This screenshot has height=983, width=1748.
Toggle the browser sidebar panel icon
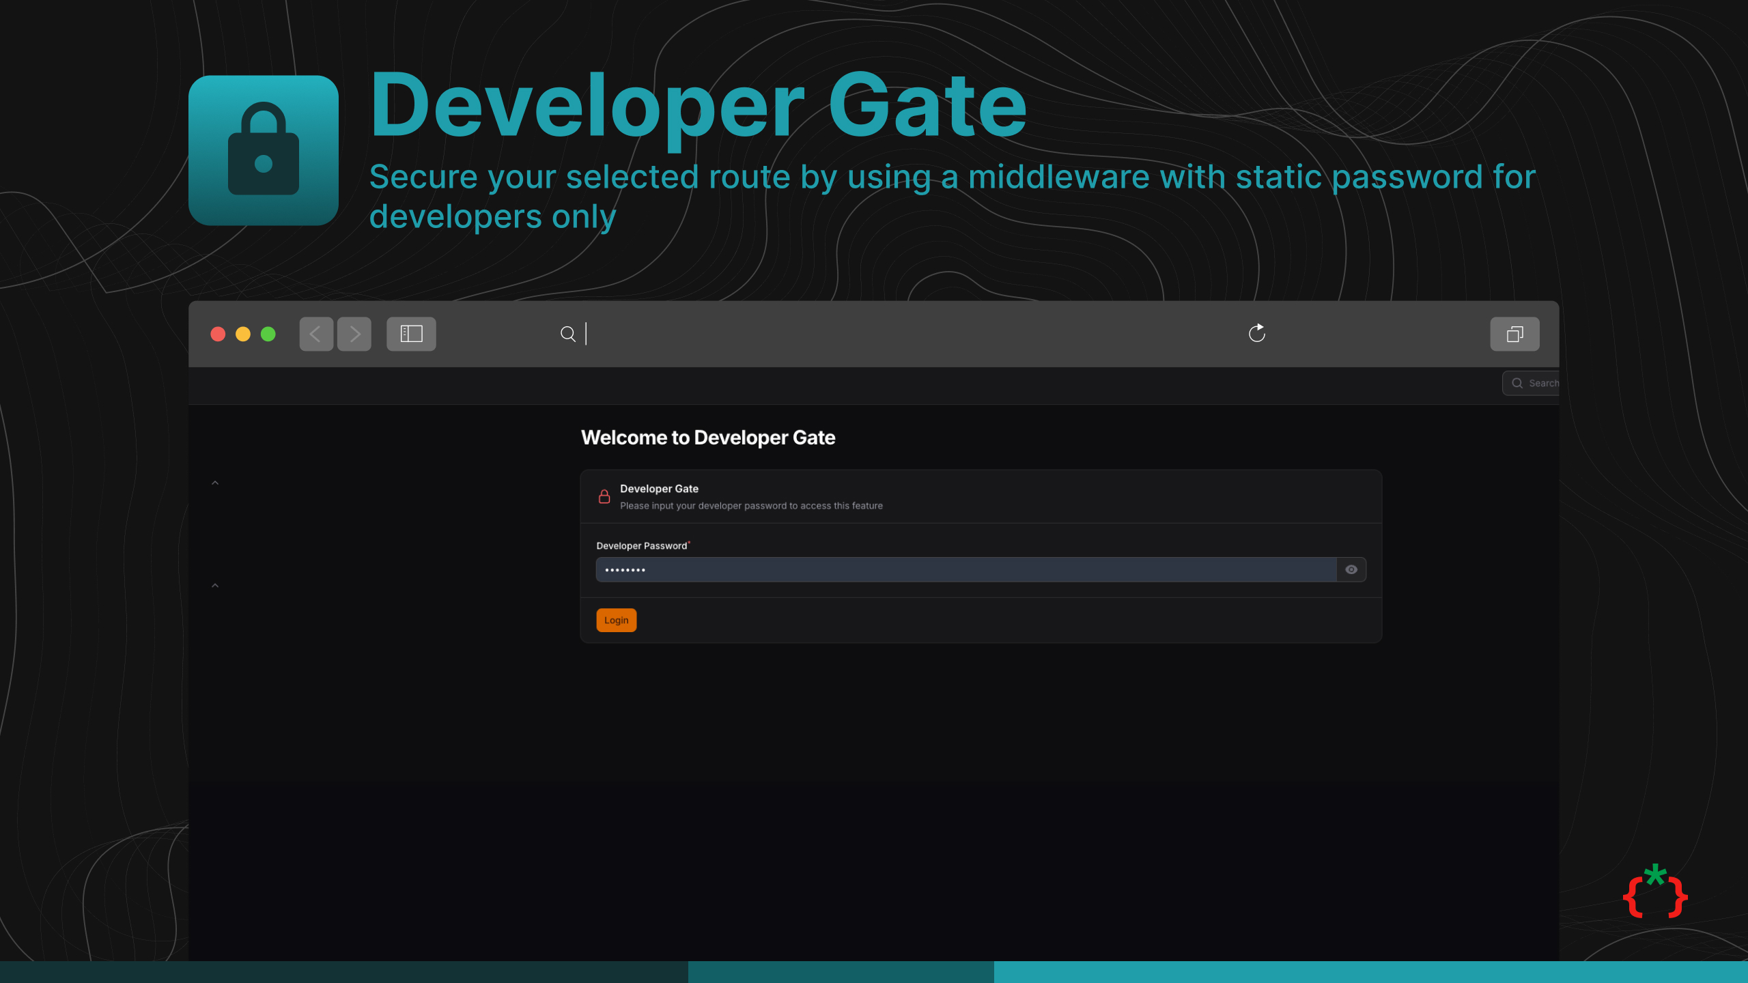[x=411, y=334]
